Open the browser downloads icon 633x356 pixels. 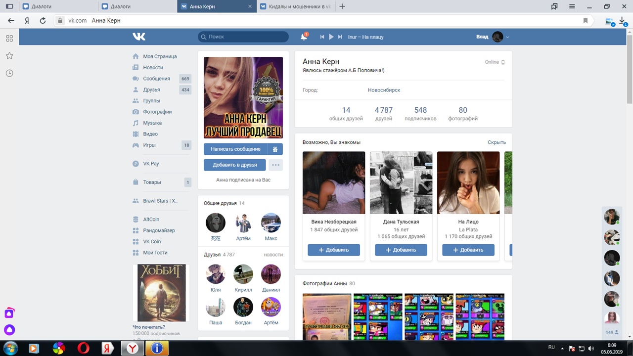pyautogui.click(x=623, y=21)
